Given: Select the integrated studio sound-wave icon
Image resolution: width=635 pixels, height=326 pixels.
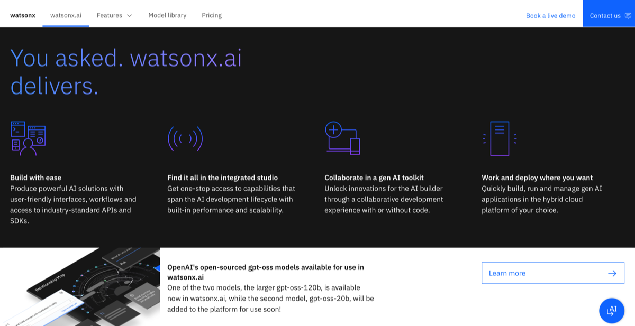Looking at the screenshot, I should pyautogui.click(x=185, y=138).
